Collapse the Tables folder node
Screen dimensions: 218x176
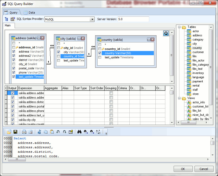179,27
